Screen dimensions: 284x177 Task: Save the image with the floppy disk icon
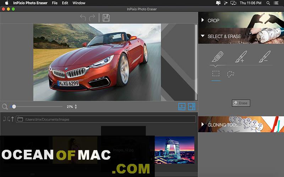(106, 18)
